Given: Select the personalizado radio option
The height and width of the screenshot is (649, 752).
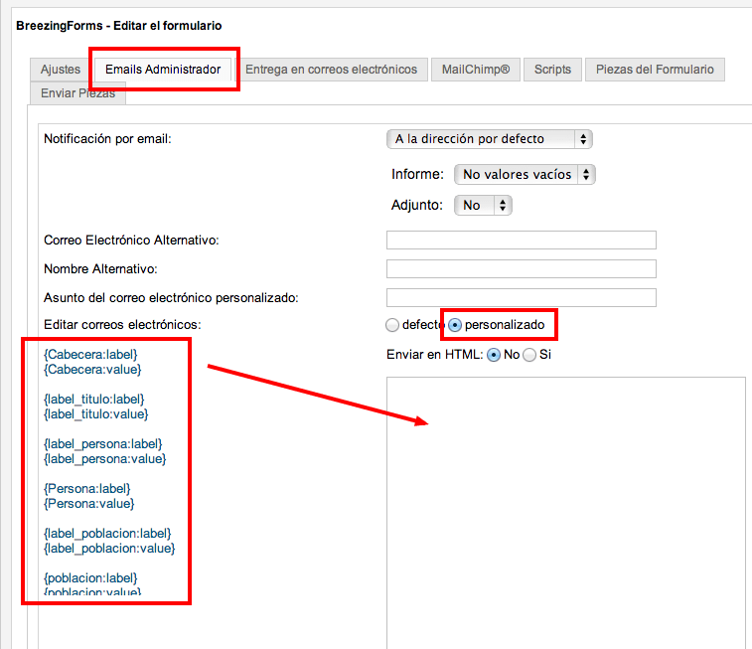Looking at the screenshot, I should tap(455, 325).
